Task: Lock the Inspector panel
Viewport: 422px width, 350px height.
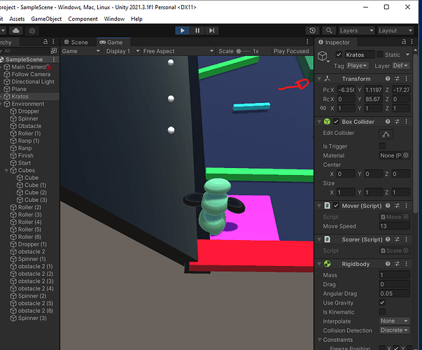Action: [404, 42]
